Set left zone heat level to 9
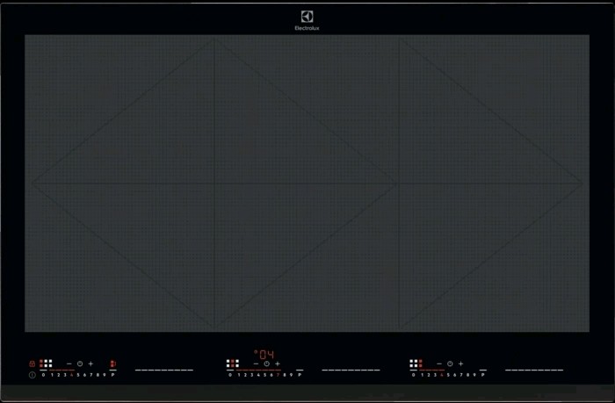This screenshot has height=403, width=615. [105, 375]
